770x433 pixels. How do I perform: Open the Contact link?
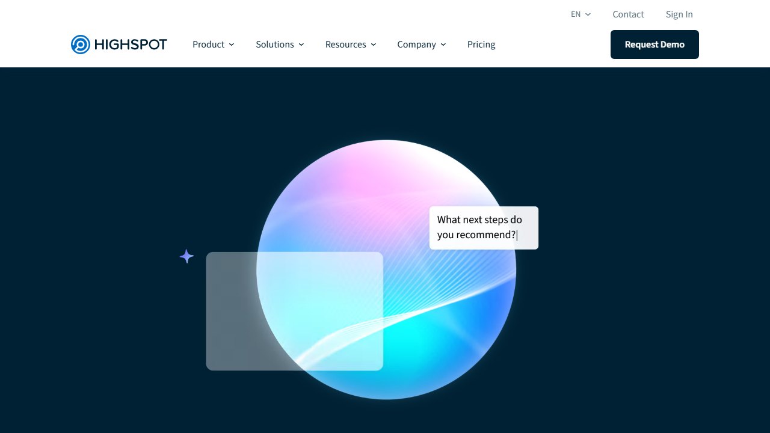[628, 14]
